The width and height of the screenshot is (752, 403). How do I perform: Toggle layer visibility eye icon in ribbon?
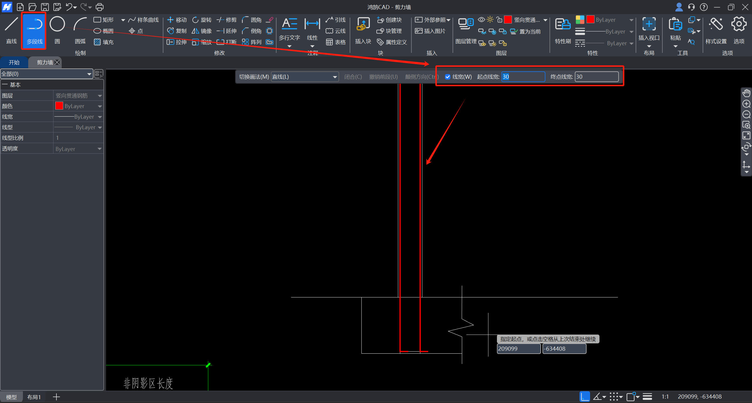tap(481, 20)
